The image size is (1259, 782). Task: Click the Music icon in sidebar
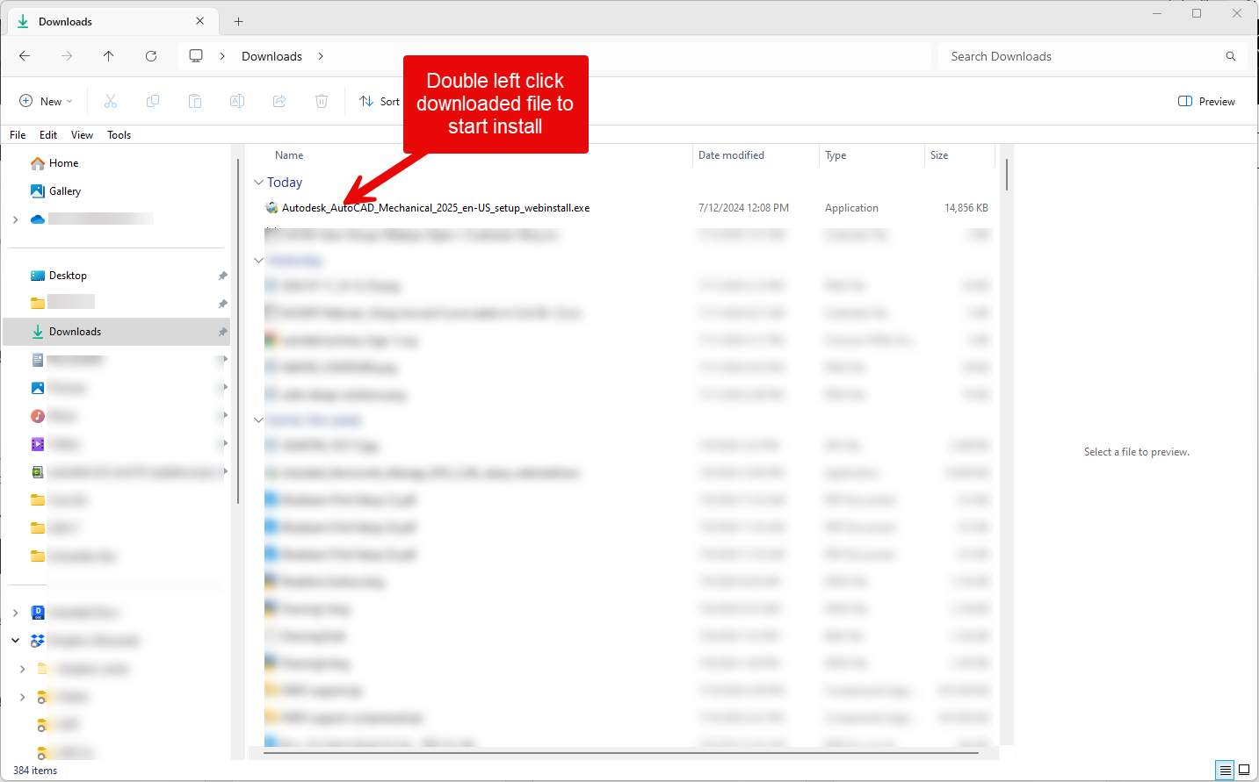click(38, 416)
